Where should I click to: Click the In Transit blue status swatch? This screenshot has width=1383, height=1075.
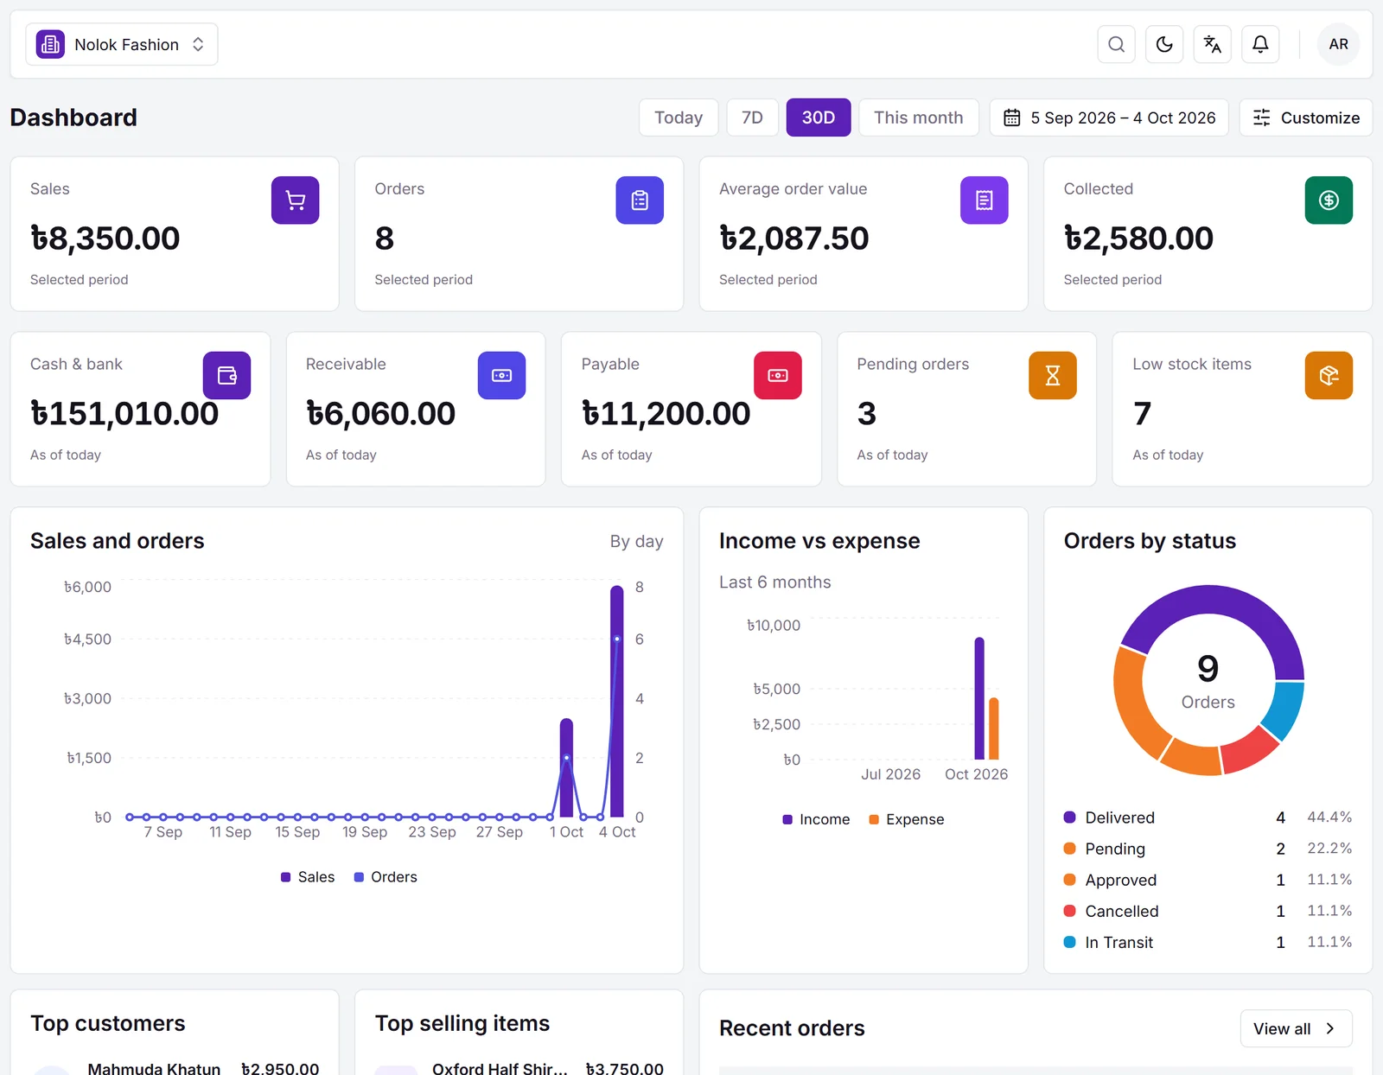coord(1069,942)
